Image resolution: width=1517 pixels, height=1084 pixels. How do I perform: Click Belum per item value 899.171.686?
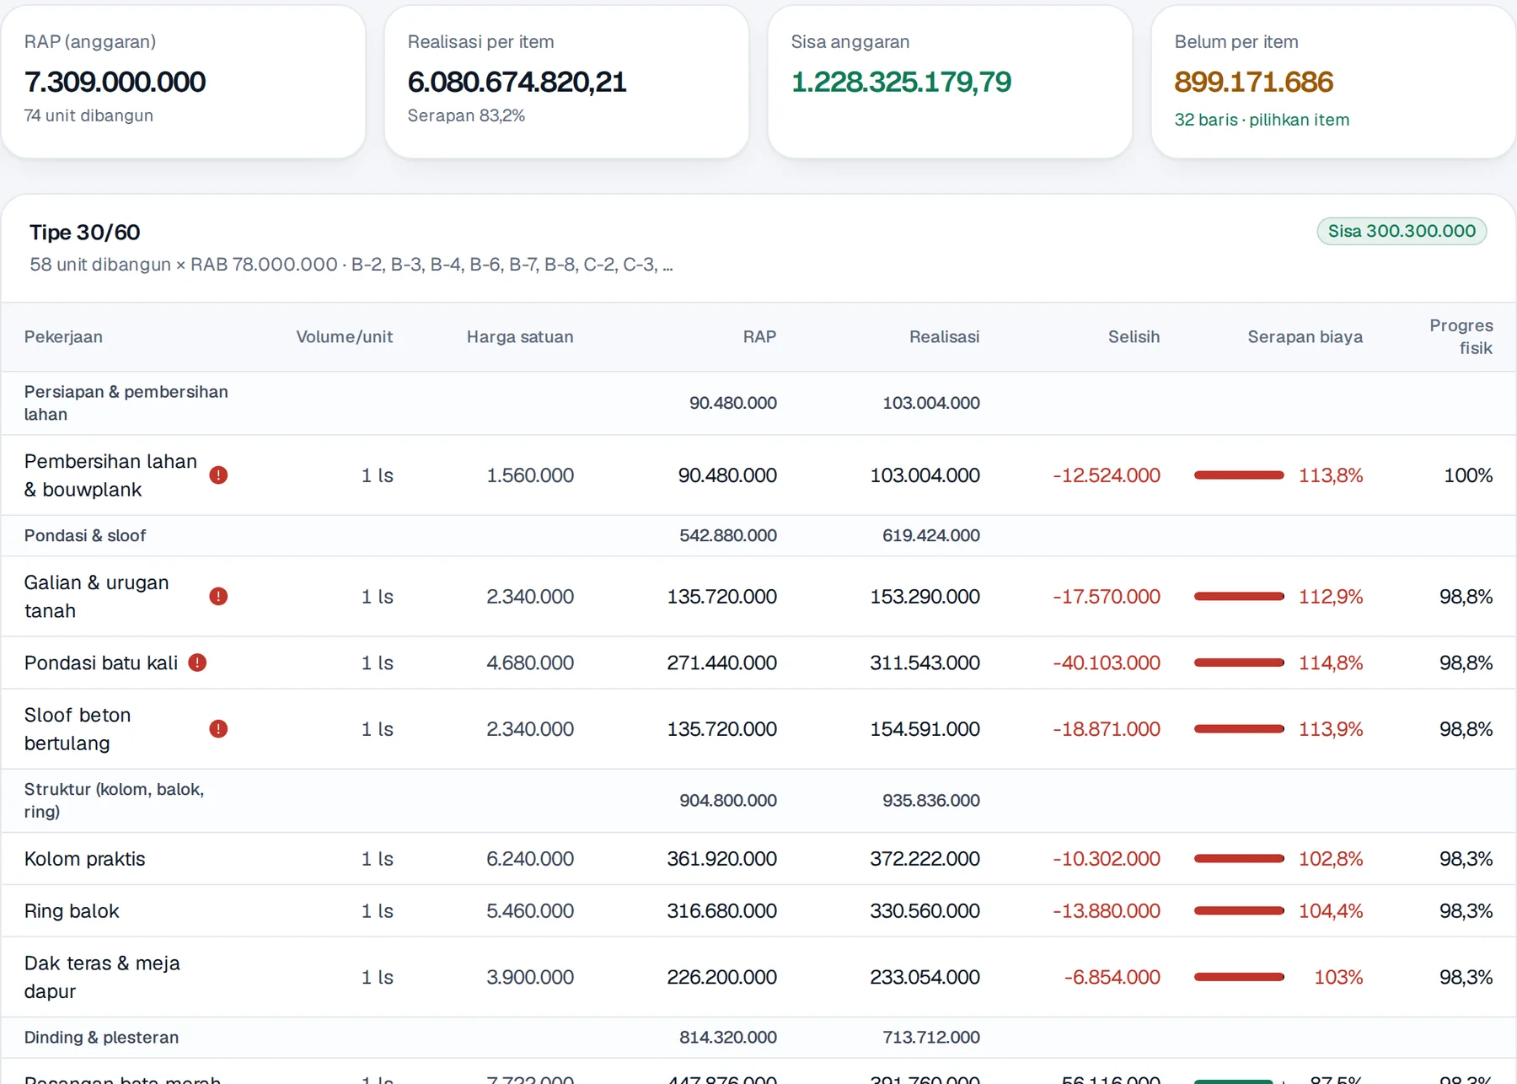point(1253,82)
